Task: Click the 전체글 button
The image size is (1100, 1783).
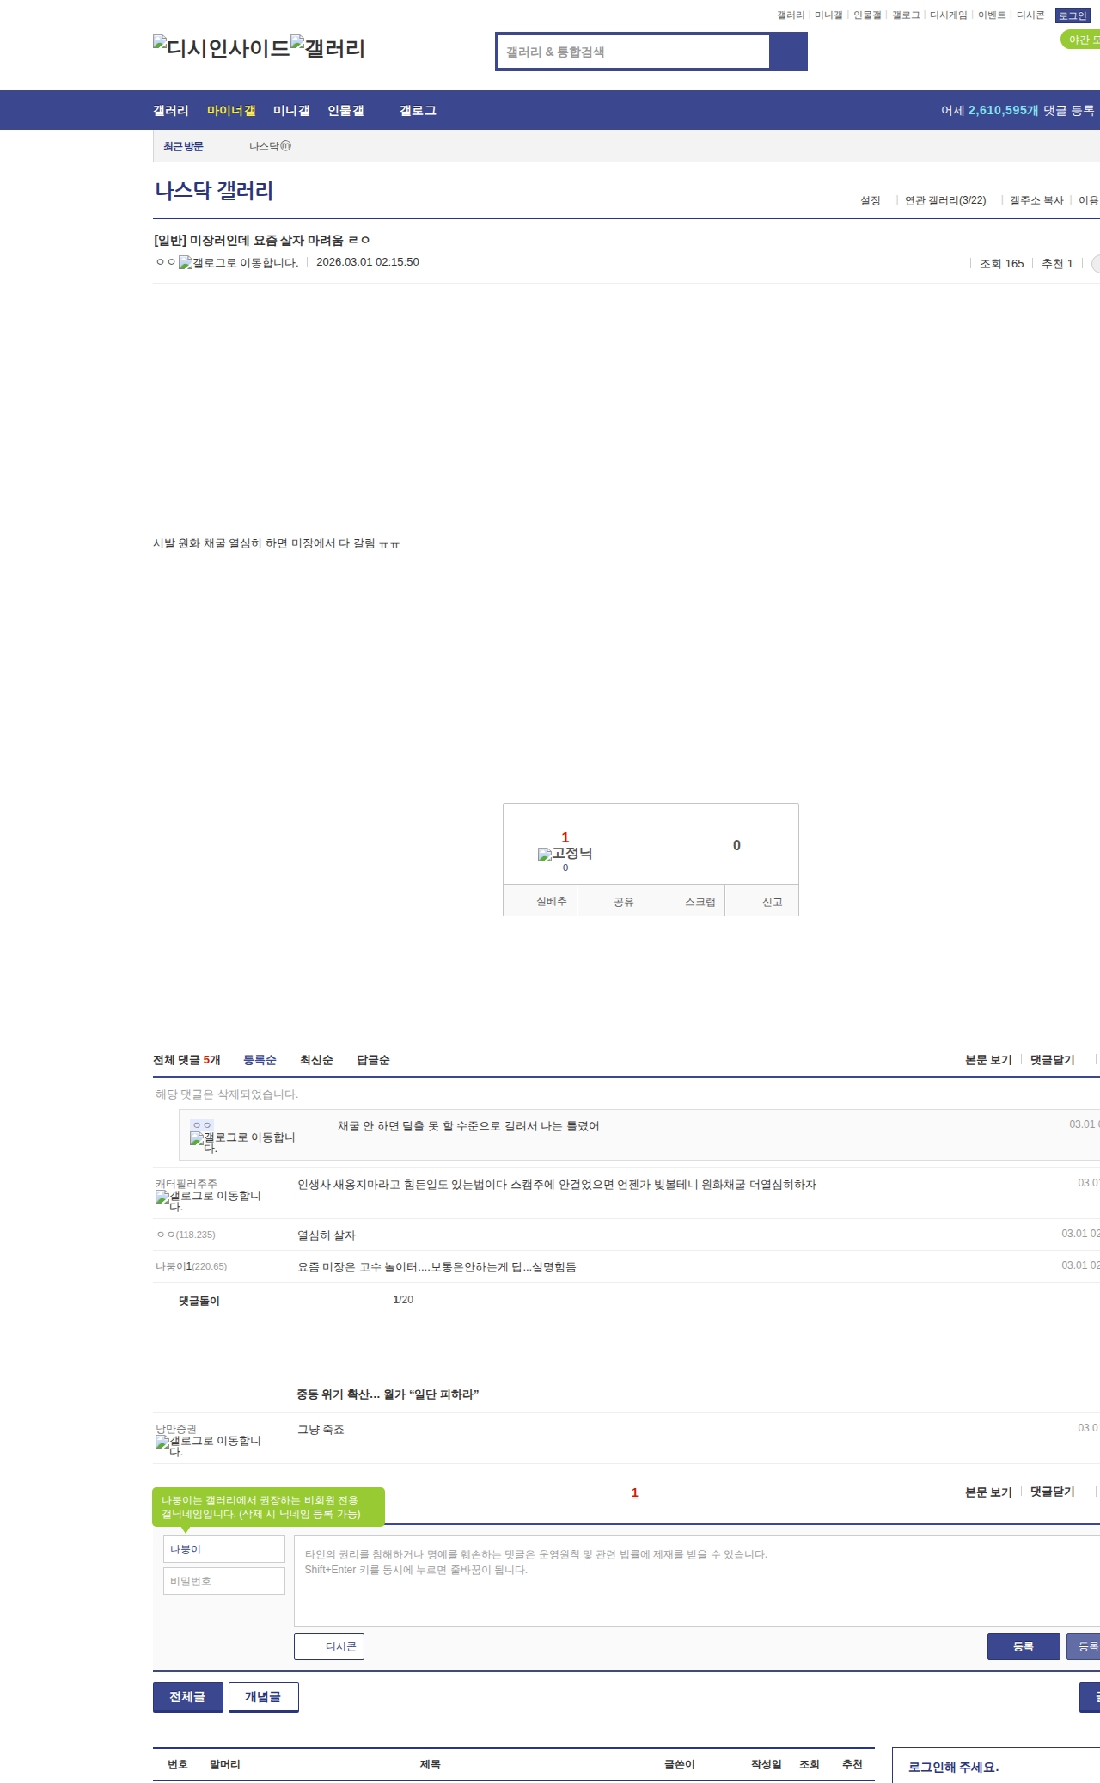Action: pyautogui.click(x=188, y=1697)
